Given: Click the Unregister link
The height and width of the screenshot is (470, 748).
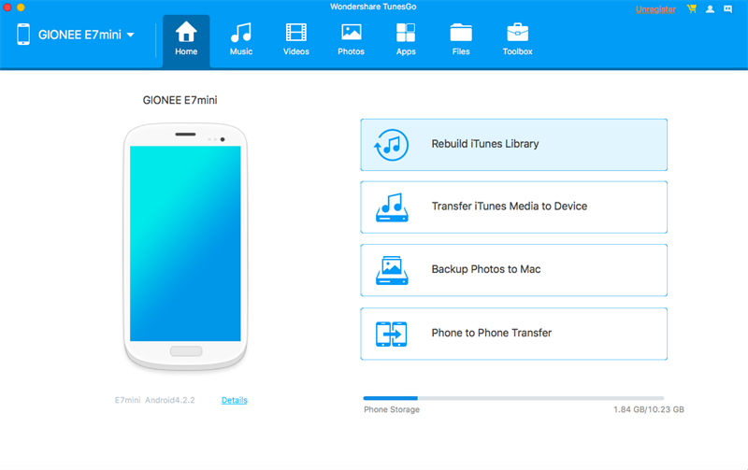Looking at the screenshot, I should click(655, 9).
